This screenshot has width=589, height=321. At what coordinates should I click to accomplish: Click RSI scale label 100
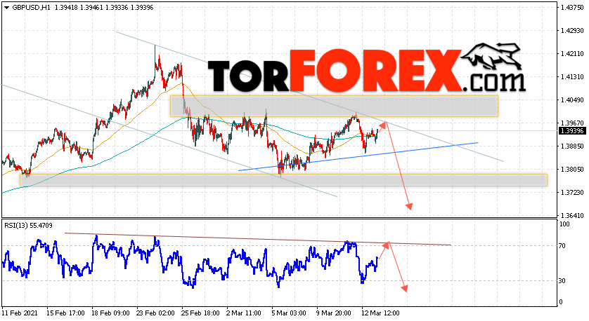[564, 224]
